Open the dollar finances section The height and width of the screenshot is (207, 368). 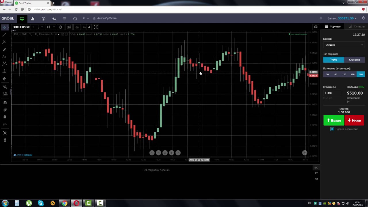click(x=43, y=18)
